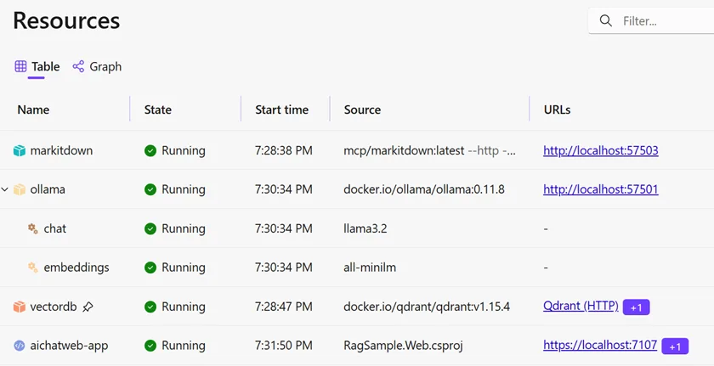Open the Qdrant (HTTP) link
The height and width of the screenshot is (366, 714).
(x=580, y=307)
